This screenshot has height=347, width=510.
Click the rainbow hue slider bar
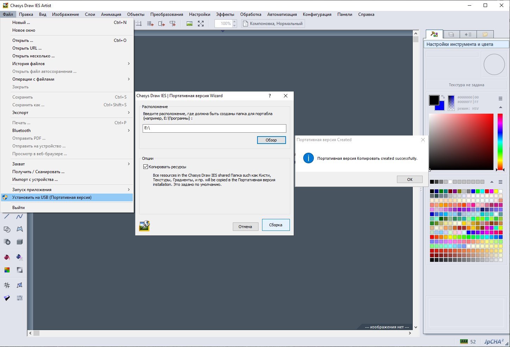pyautogui.click(x=500, y=142)
